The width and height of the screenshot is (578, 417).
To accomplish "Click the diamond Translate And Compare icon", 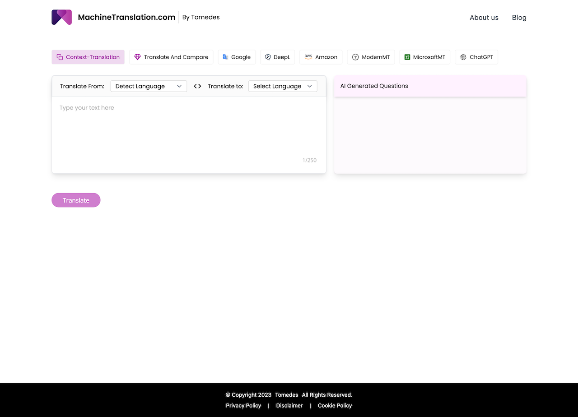I will click(x=138, y=57).
